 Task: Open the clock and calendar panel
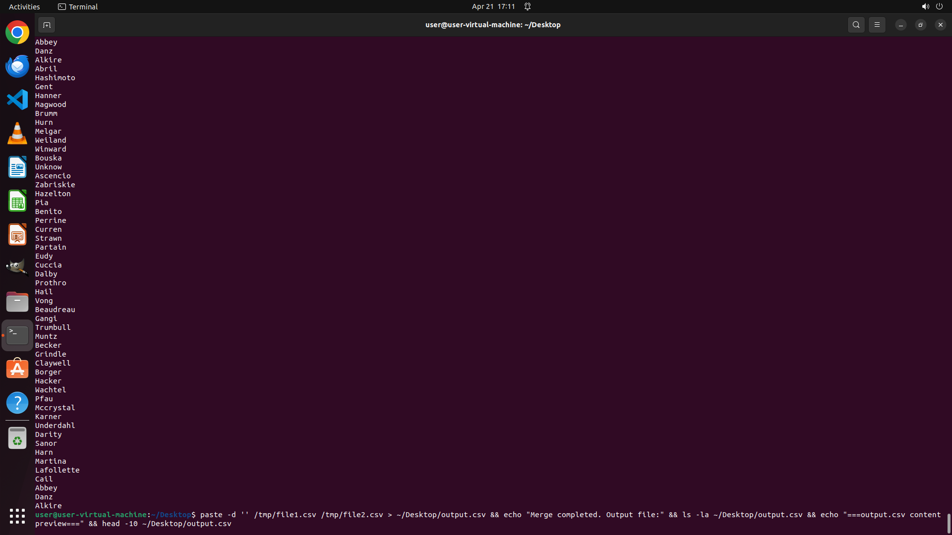pos(493,6)
